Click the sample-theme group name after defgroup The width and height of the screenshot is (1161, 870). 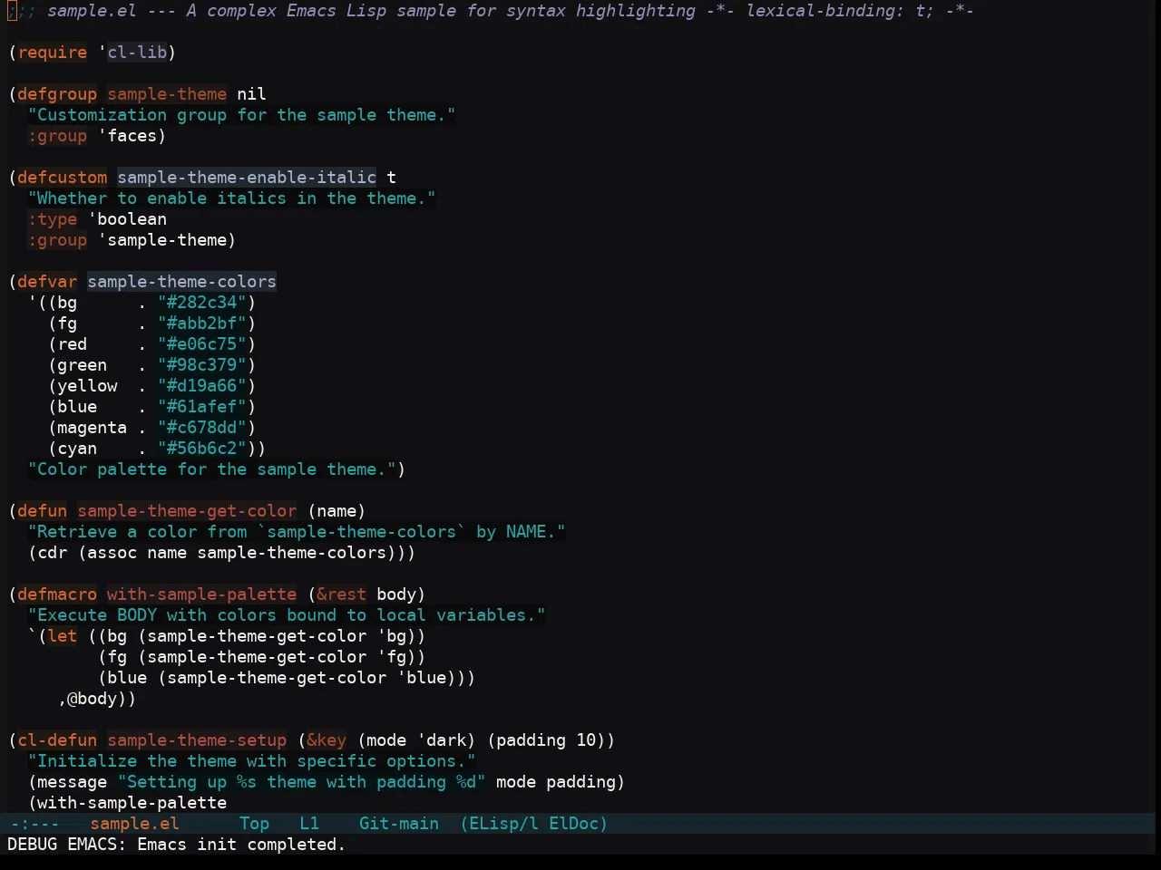pyautogui.click(x=167, y=94)
